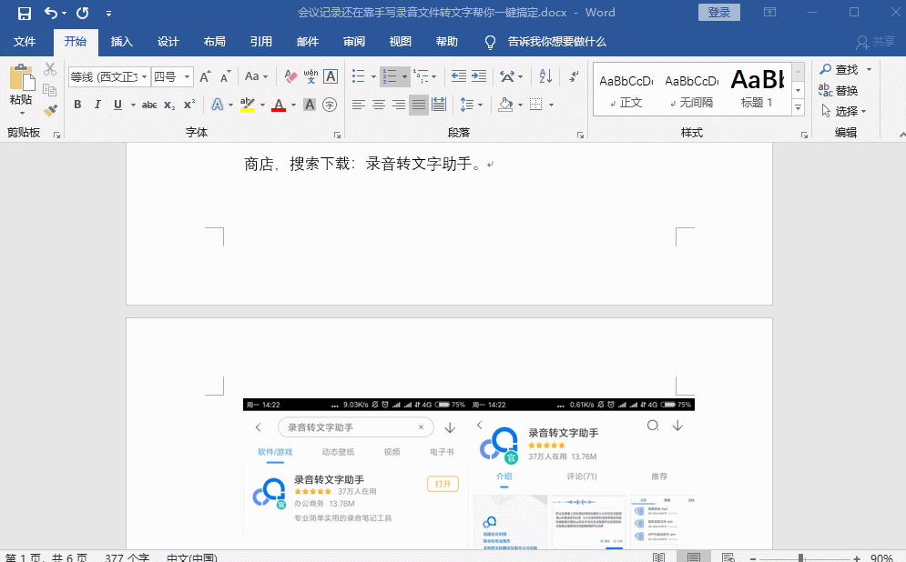Open the Format Painter tool

tap(50, 111)
